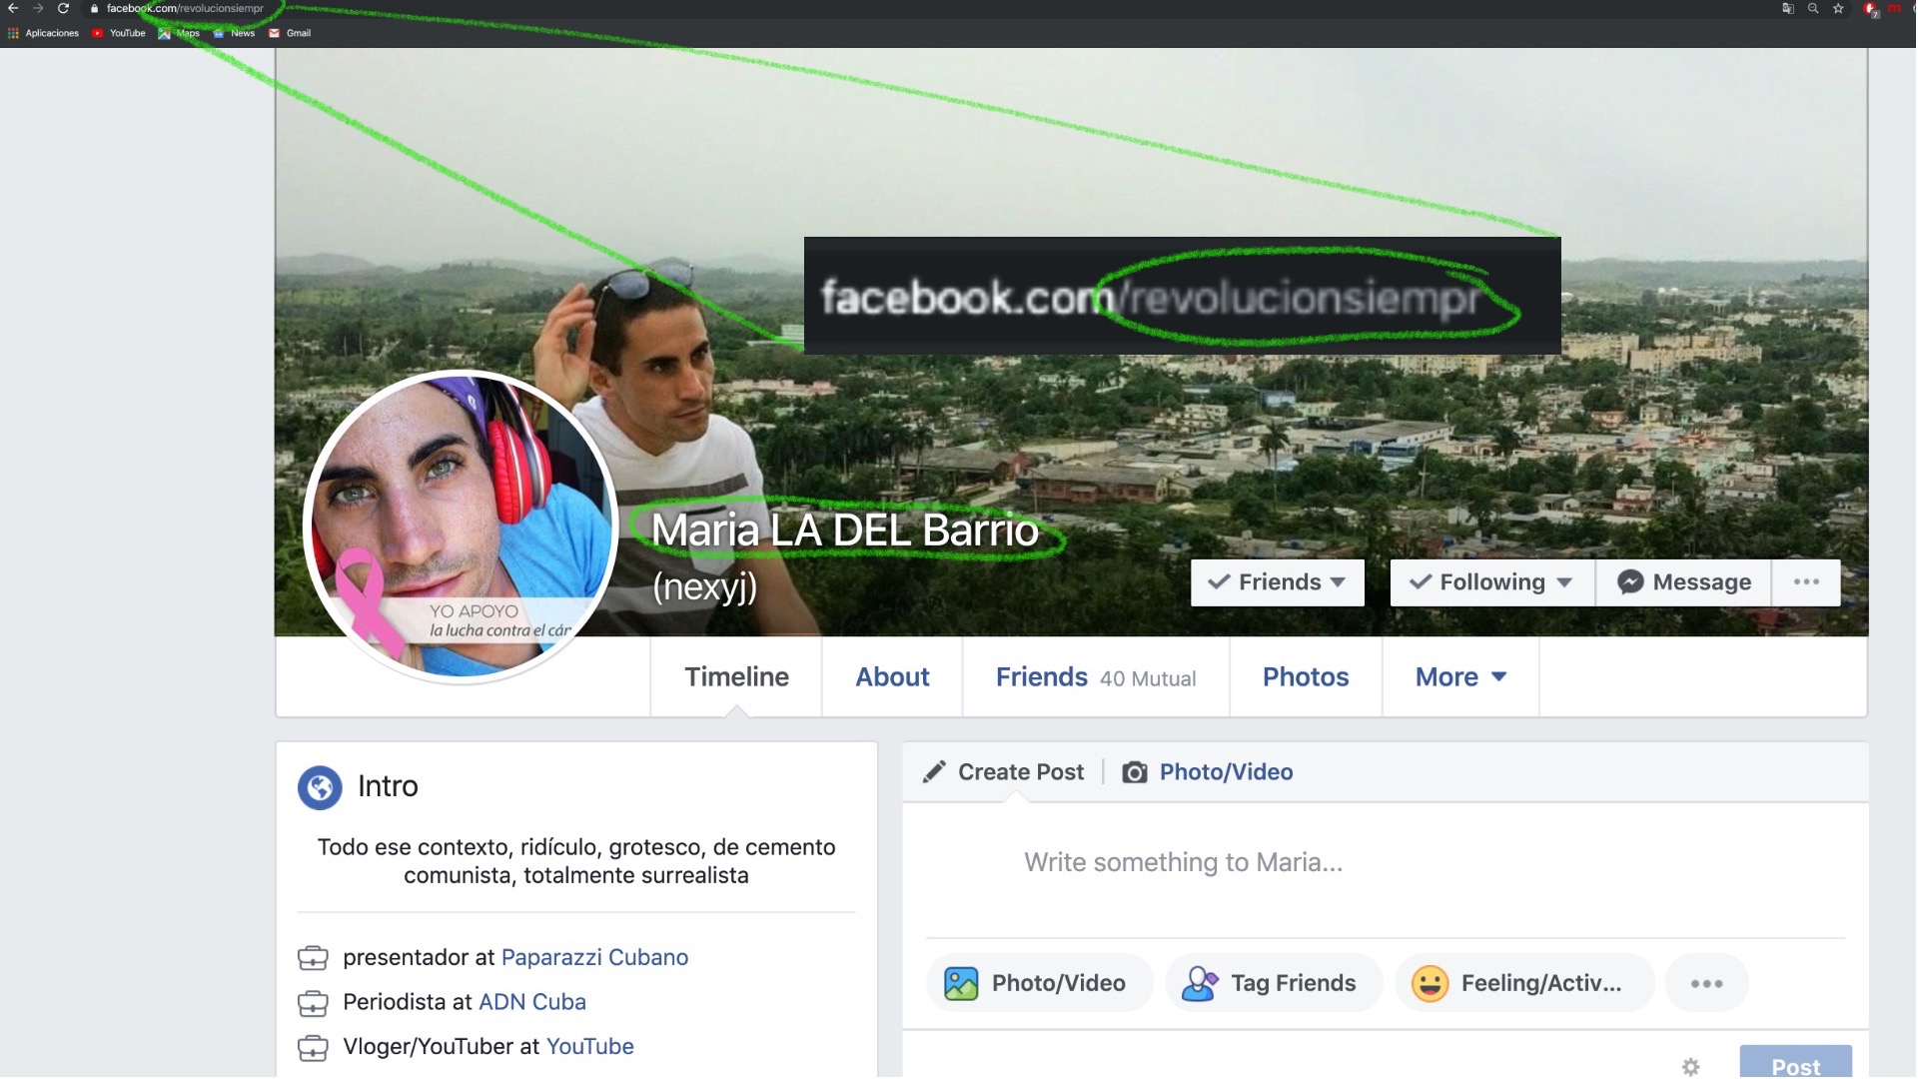Viewport: 1918px width, 1079px height.
Task: Open the Paparazzi Cubano link
Action: point(594,957)
